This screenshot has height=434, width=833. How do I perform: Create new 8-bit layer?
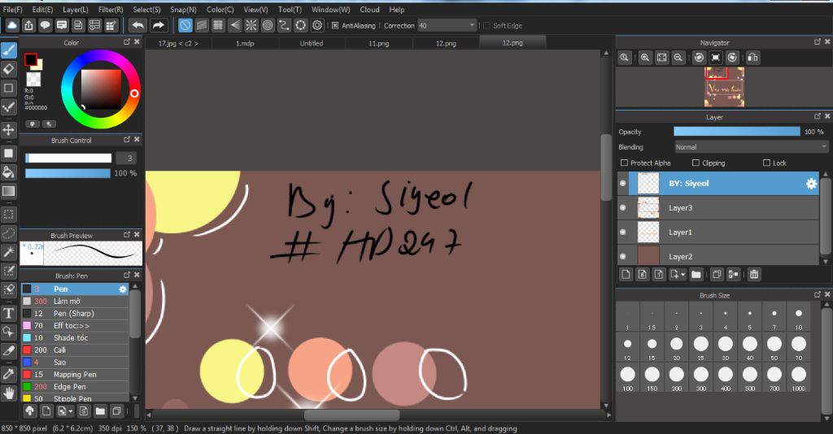point(643,274)
